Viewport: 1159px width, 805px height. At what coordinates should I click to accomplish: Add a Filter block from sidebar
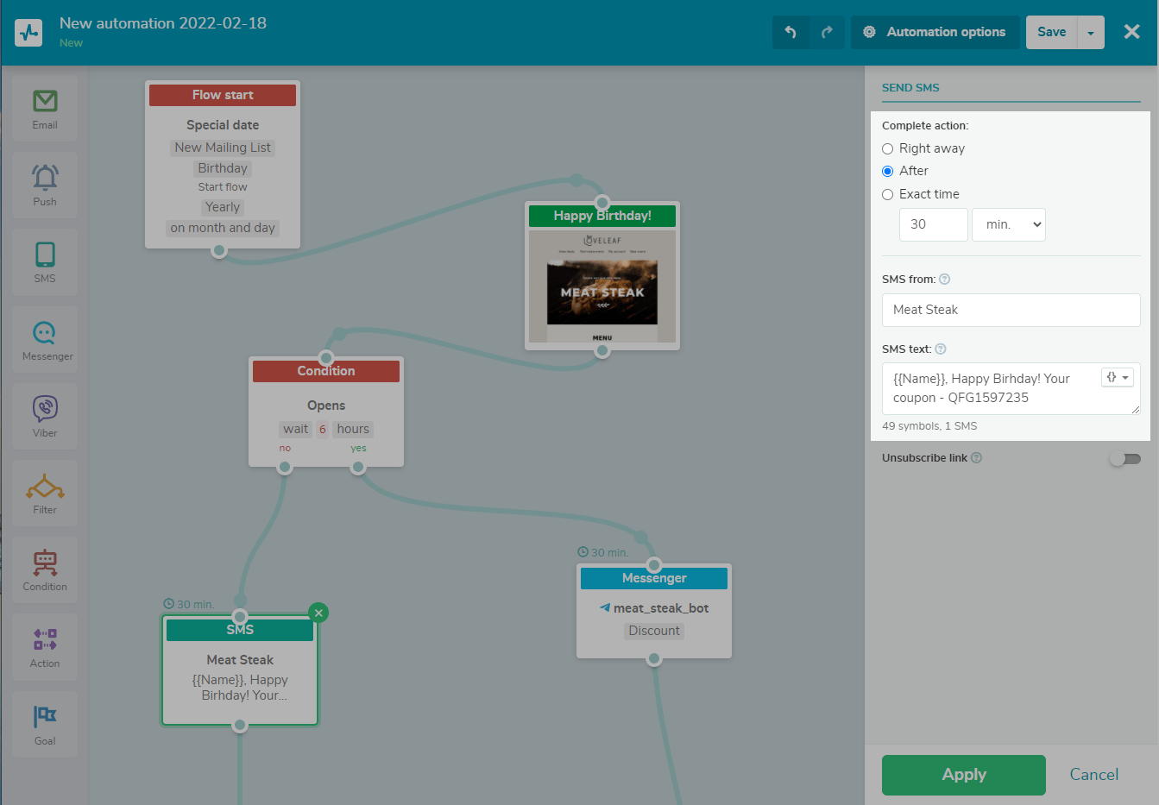tap(45, 493)
